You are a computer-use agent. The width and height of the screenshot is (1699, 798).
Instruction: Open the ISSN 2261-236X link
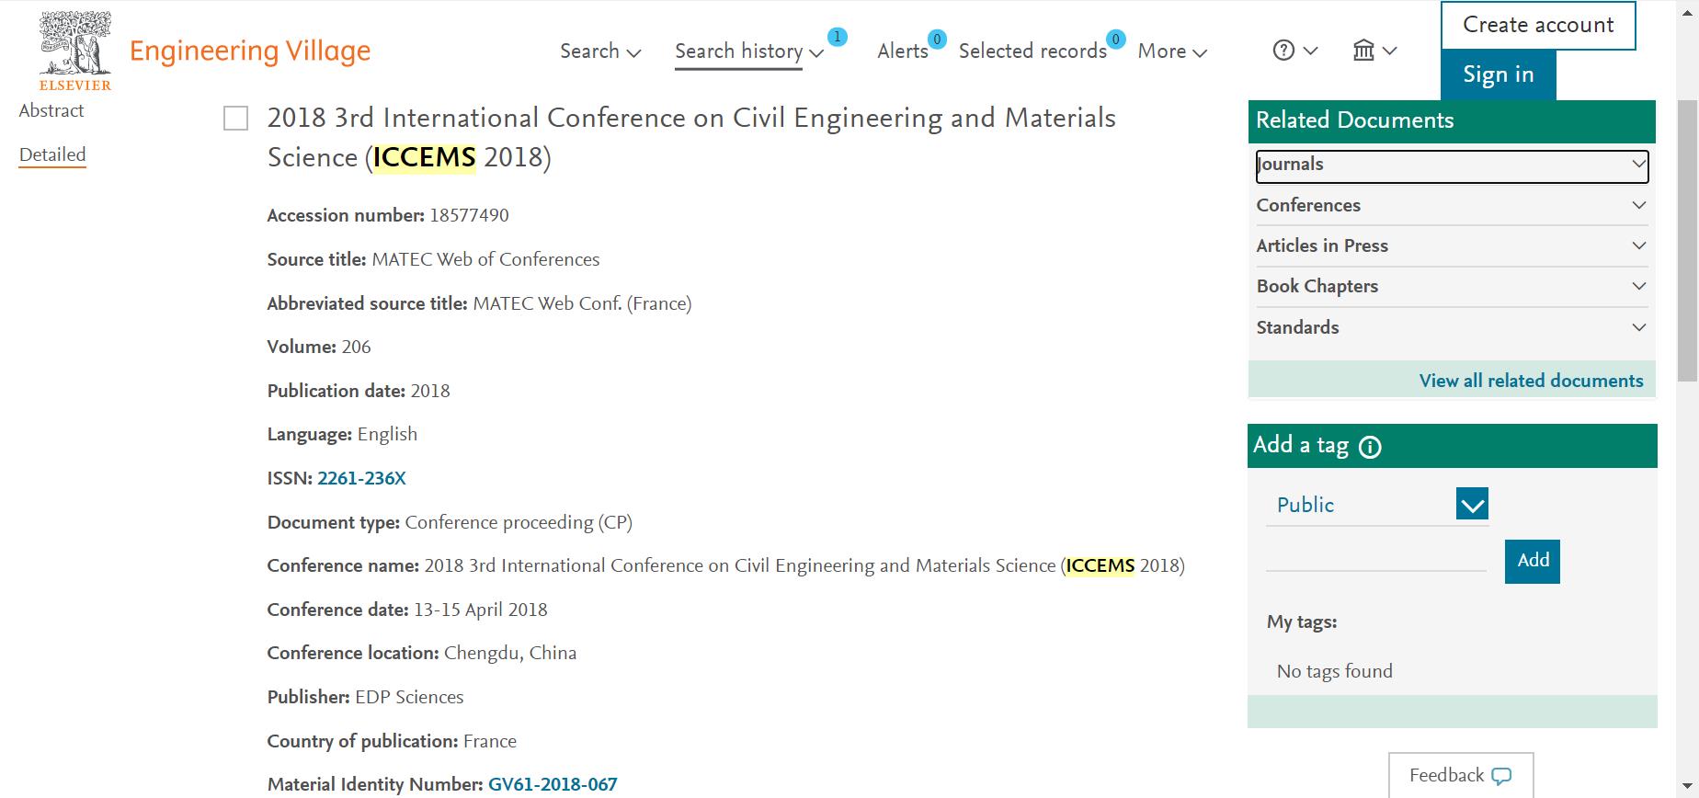click(361, 478)
